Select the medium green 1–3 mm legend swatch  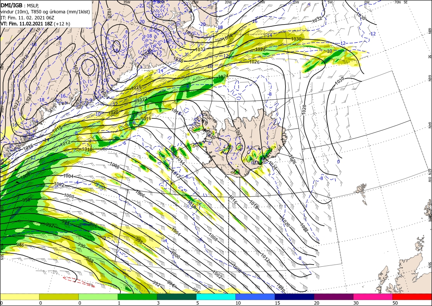tap(137, 297)
